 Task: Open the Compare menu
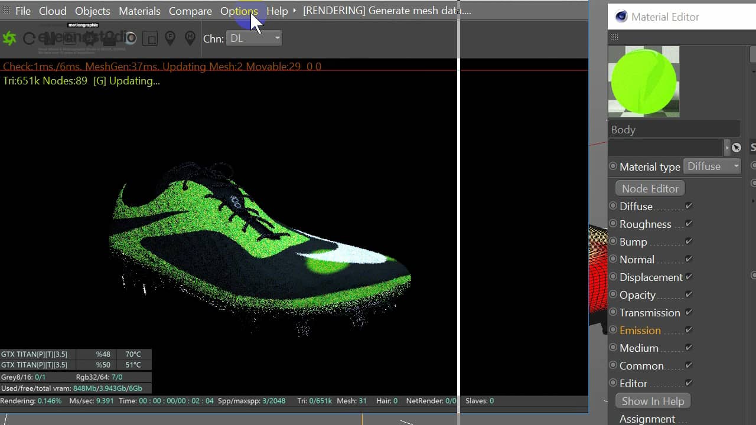pos(190,11)
